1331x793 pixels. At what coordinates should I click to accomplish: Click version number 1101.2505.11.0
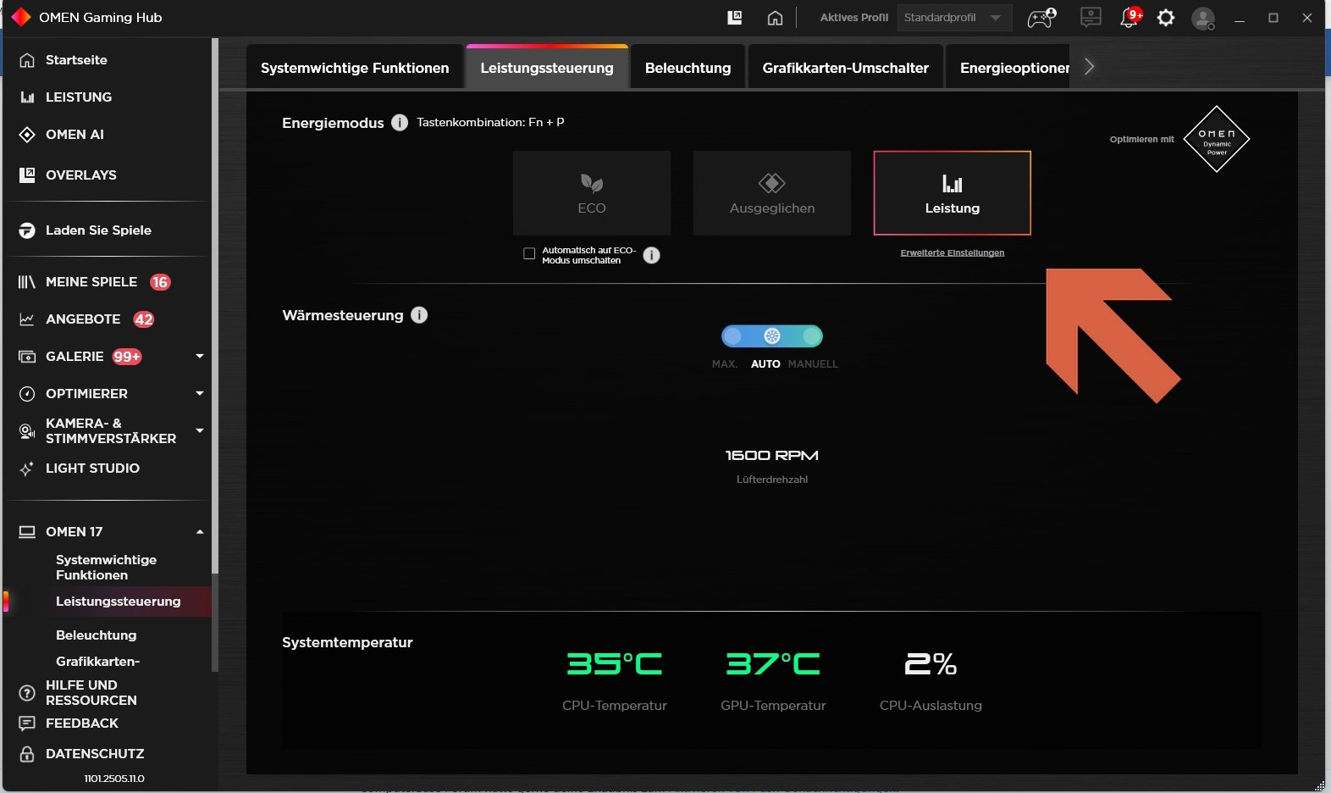(x=114, y=779)
